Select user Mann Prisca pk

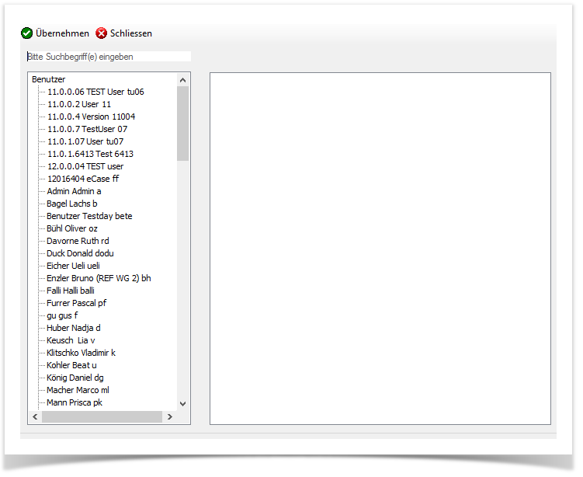point(75,402)
